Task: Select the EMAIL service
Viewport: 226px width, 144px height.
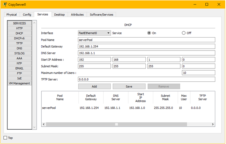Action: (x=20, y=68)
